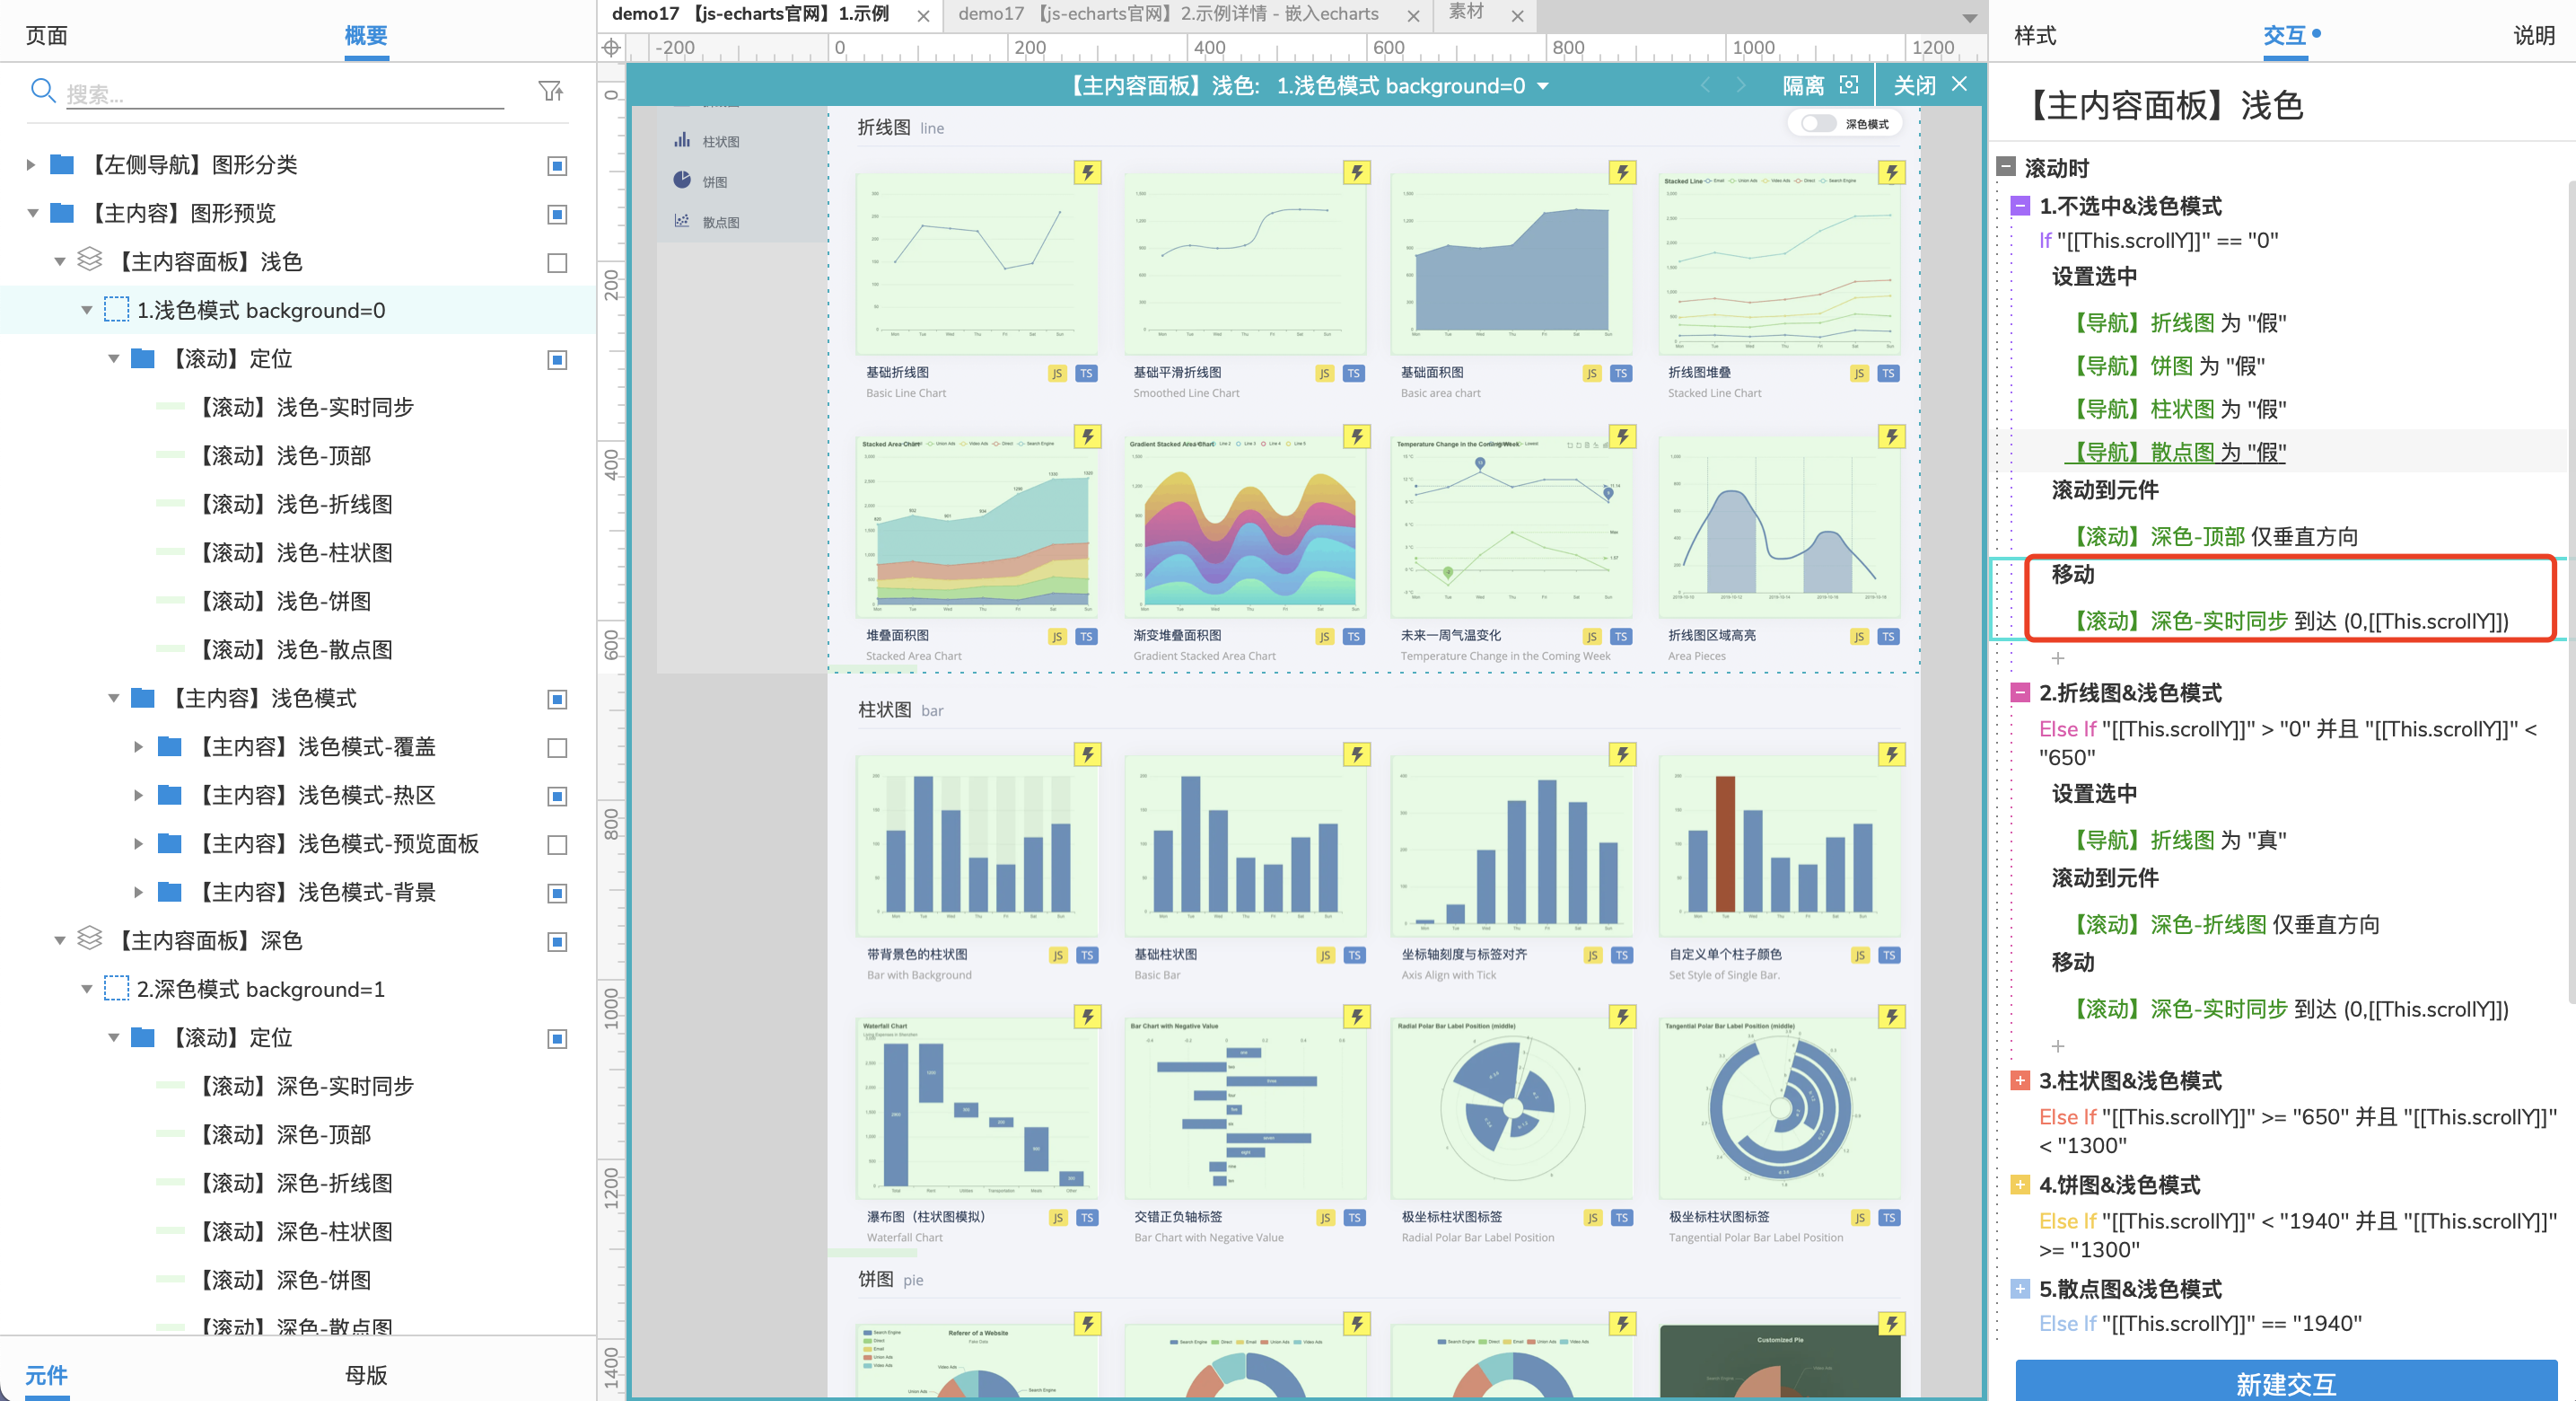
Task: Toggle visibility box of 【主内容面板】浅色
Action: [558, 263]
